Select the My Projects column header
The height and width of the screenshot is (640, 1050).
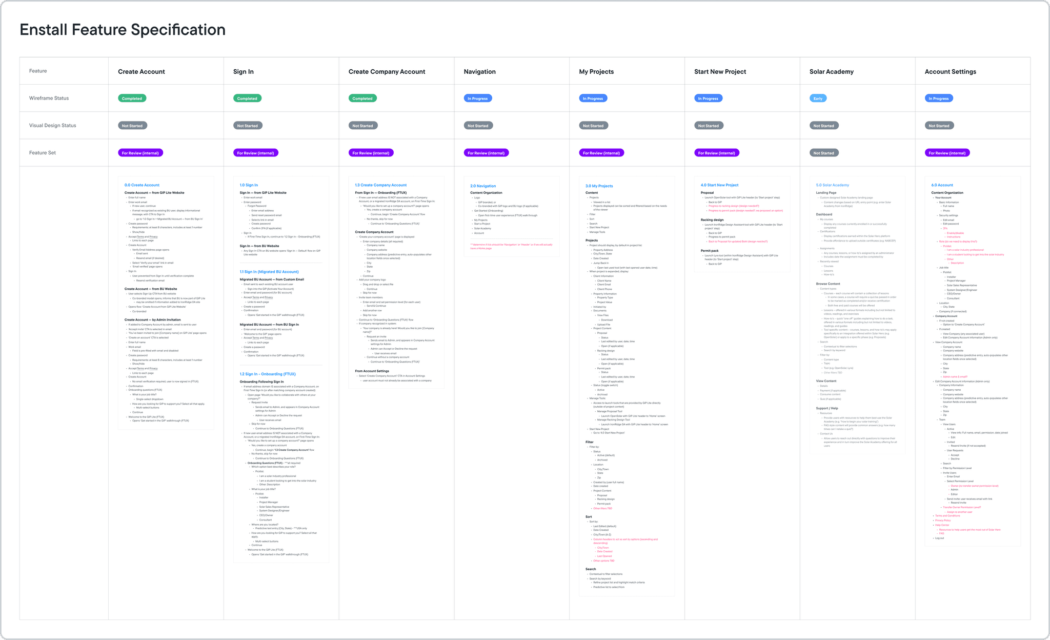point(596,72)
